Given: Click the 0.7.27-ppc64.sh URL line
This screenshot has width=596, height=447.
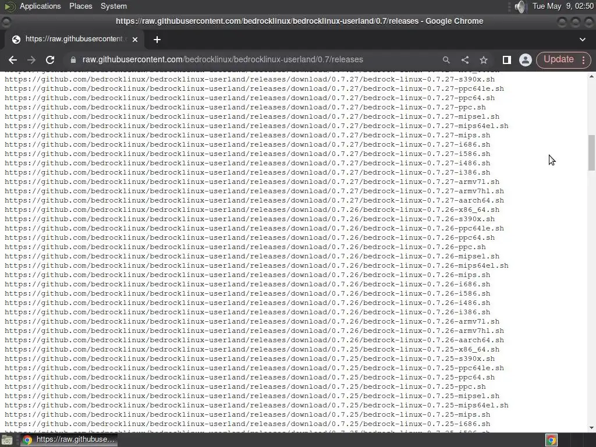Looking at the screenshot, I should (250, 98).
